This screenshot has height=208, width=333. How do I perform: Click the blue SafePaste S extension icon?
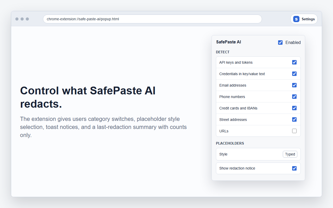pyautogui.click(x=296, y=19)
